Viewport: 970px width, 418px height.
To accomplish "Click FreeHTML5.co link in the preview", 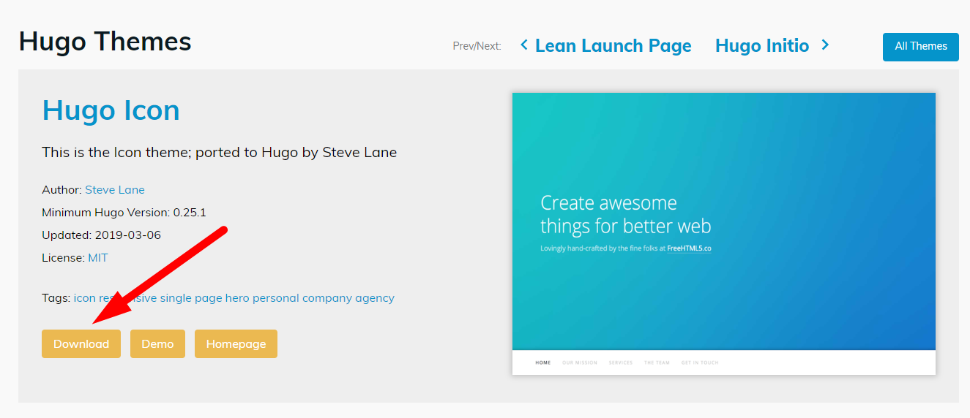I will pos(689,248).
